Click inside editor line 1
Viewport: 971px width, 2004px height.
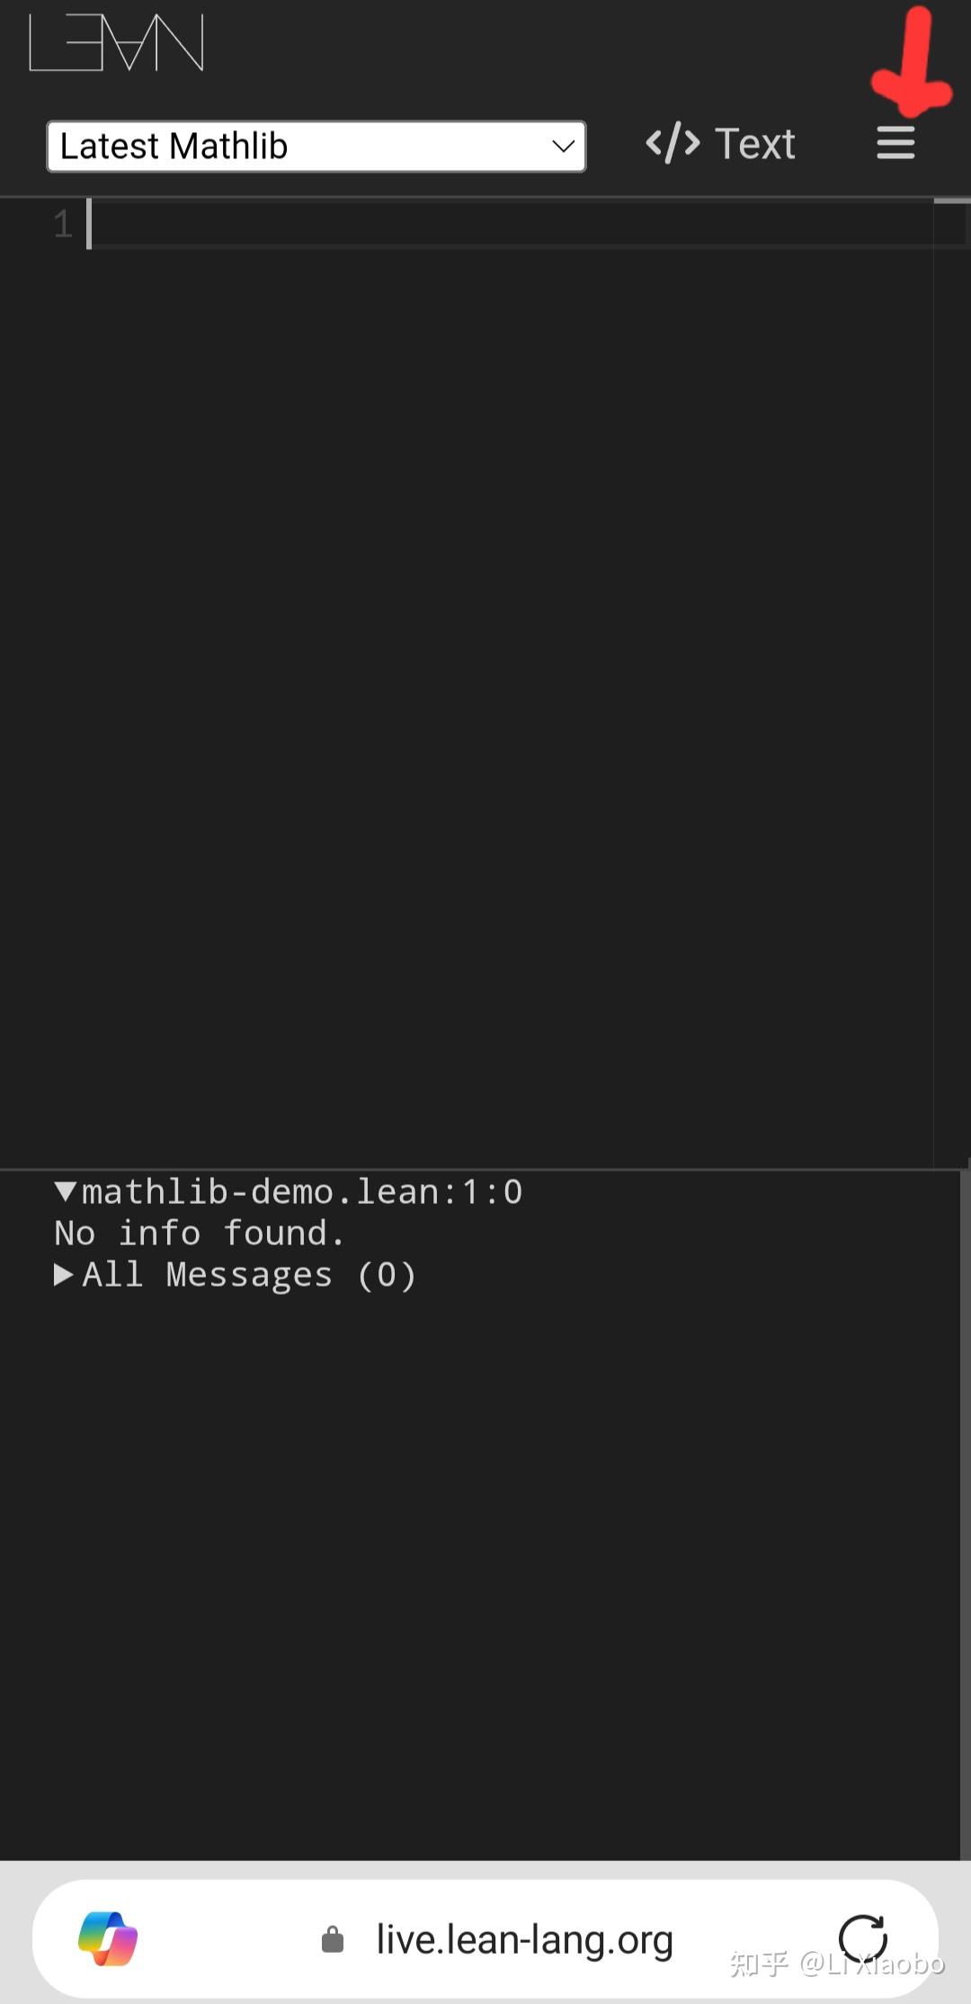(511, 224)
